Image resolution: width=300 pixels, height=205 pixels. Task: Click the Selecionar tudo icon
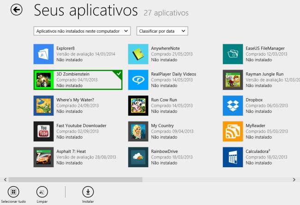[13, 192]
